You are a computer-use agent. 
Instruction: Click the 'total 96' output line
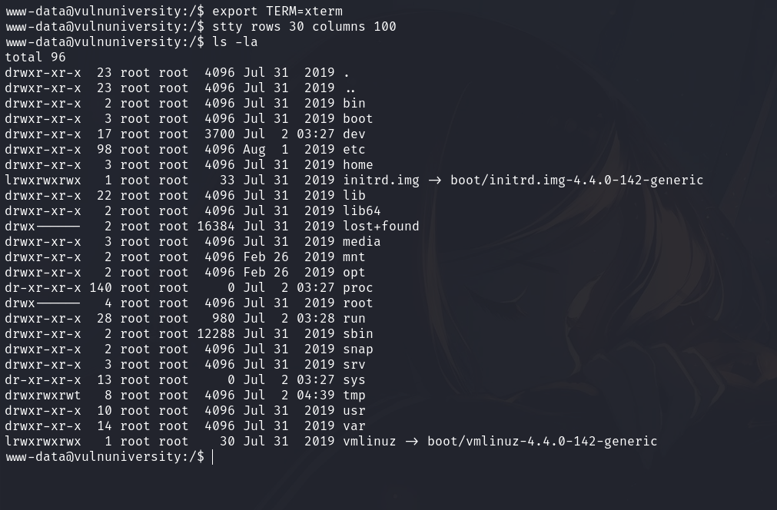(35, 58)
